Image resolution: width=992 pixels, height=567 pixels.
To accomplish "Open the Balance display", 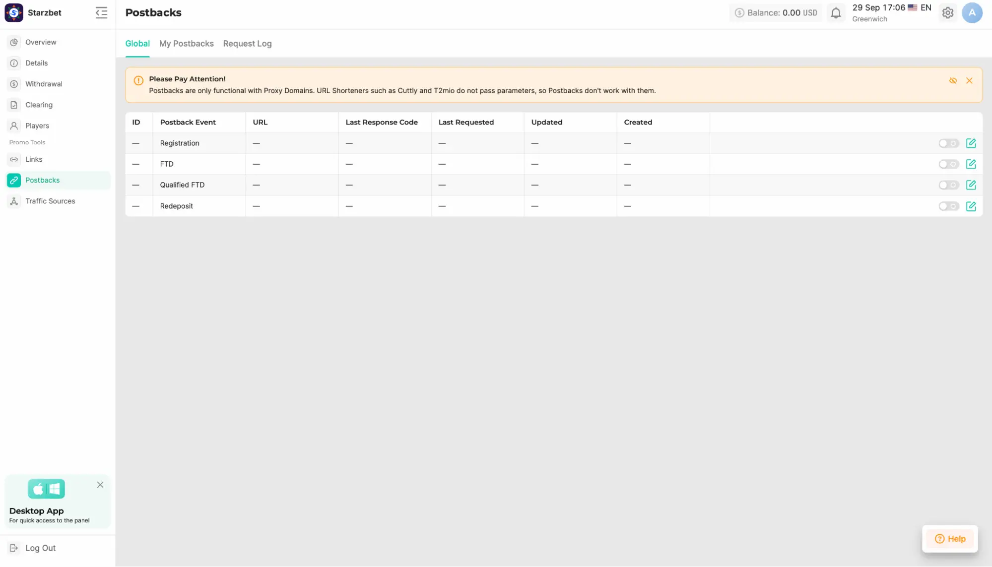I will point(776,13).
